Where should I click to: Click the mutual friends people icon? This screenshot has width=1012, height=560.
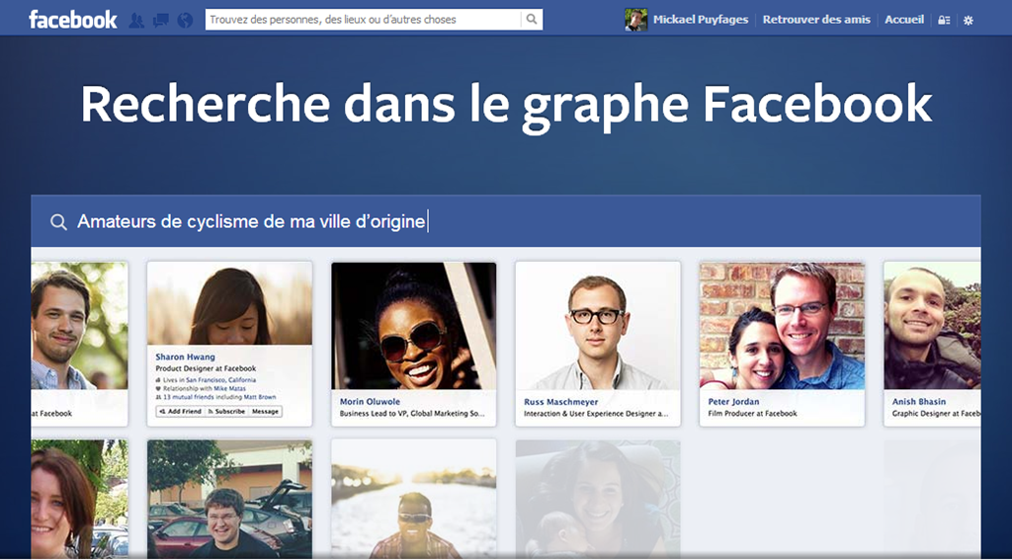(159, 397)
